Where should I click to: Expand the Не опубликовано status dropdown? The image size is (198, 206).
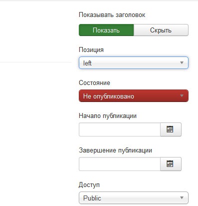(134, 96)
